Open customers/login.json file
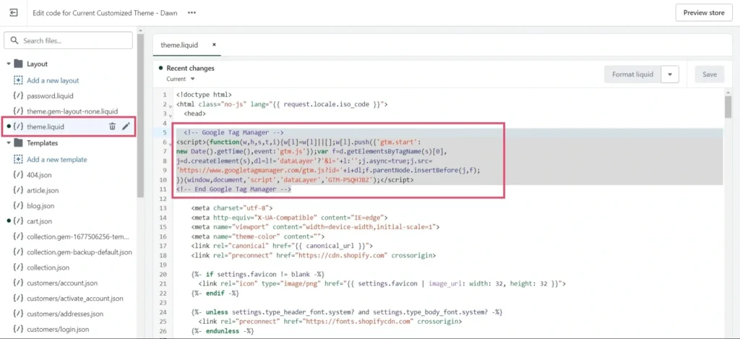The width and height of the screenshot is (740, 339). pyautogui.click(x=58, y=330)
